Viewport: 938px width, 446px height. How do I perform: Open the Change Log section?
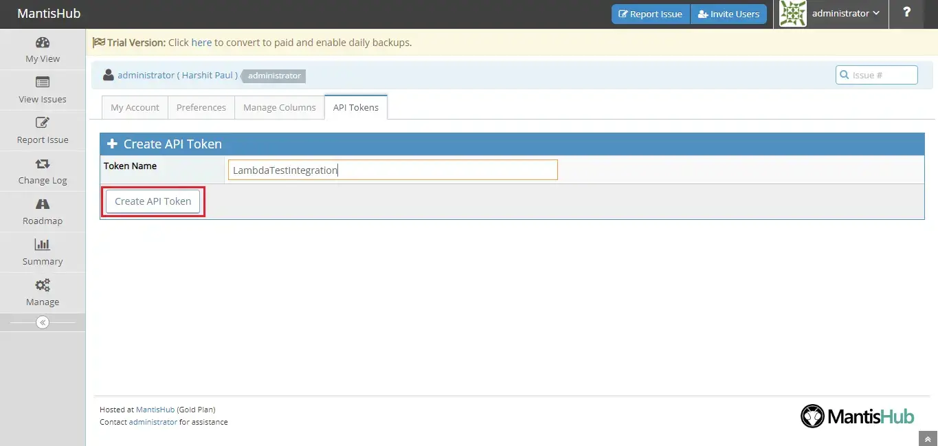[42, 171]
